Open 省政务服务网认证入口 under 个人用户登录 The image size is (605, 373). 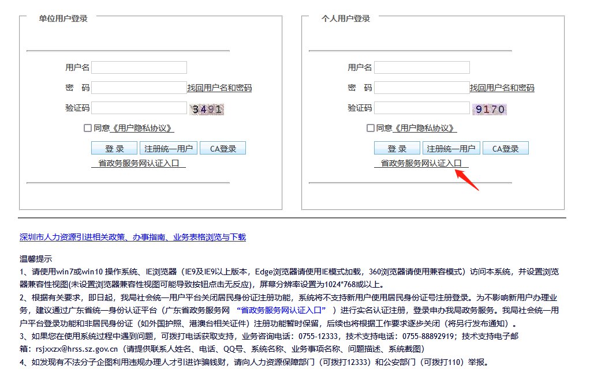pyautogui.click(x=421, y=163)
